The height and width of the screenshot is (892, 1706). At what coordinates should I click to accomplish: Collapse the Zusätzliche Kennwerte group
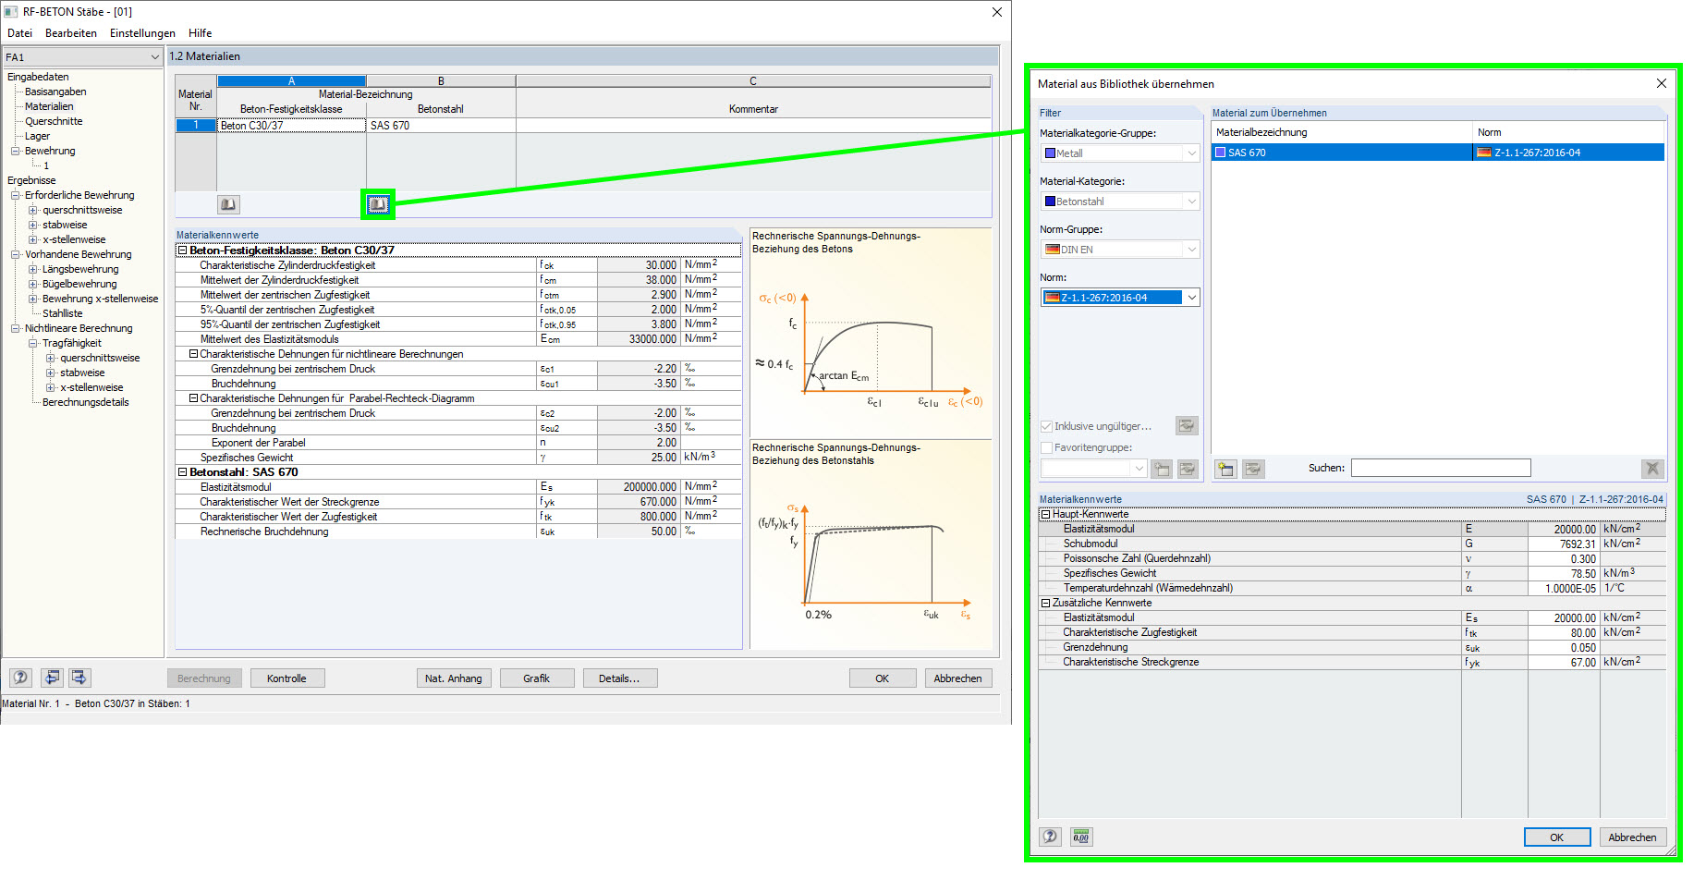1046,603
